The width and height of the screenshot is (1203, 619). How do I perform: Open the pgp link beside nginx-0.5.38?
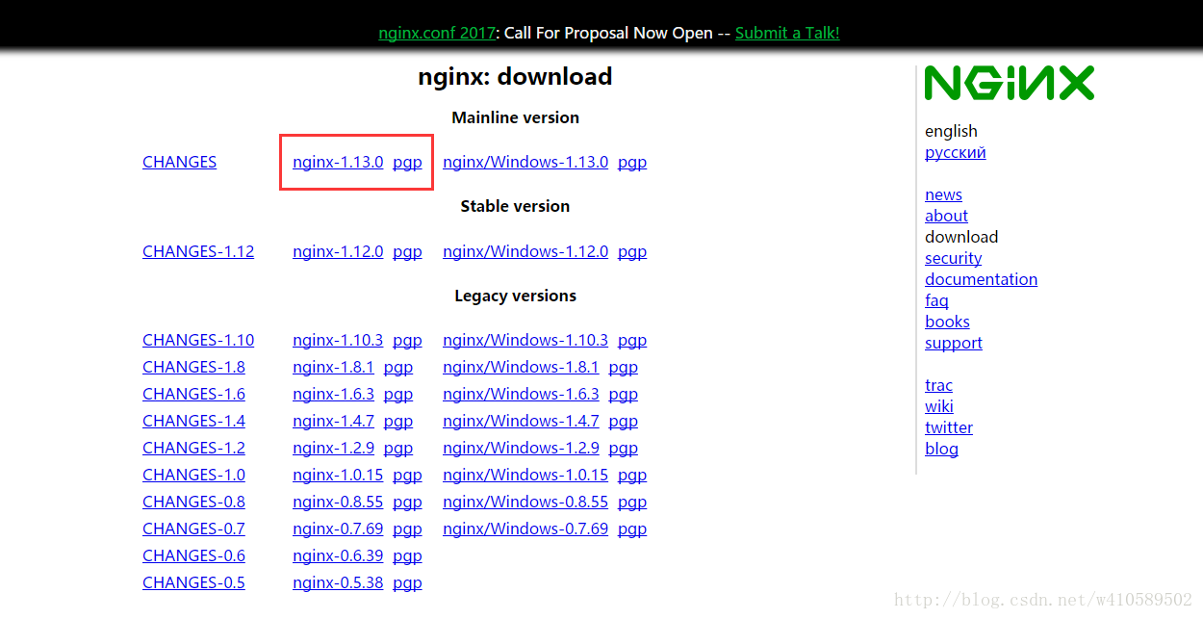pos(407,583)
